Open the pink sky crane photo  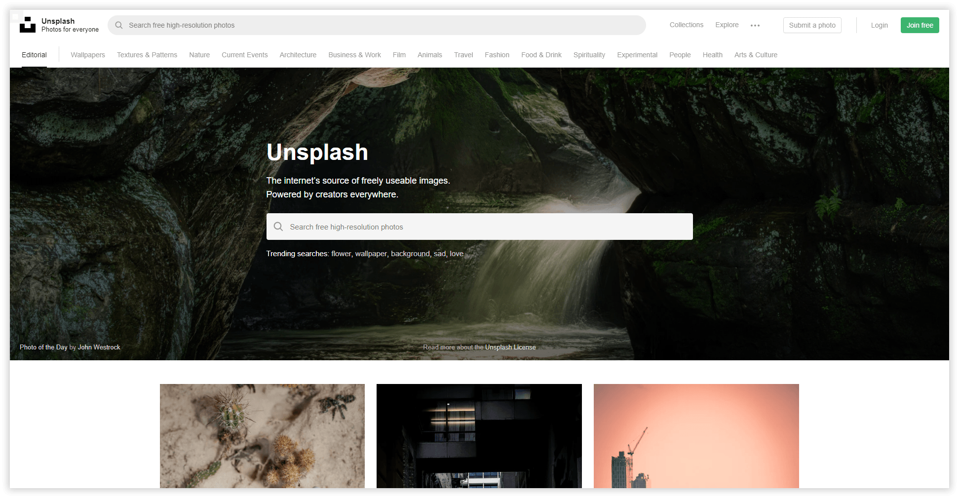click(696, 436)
